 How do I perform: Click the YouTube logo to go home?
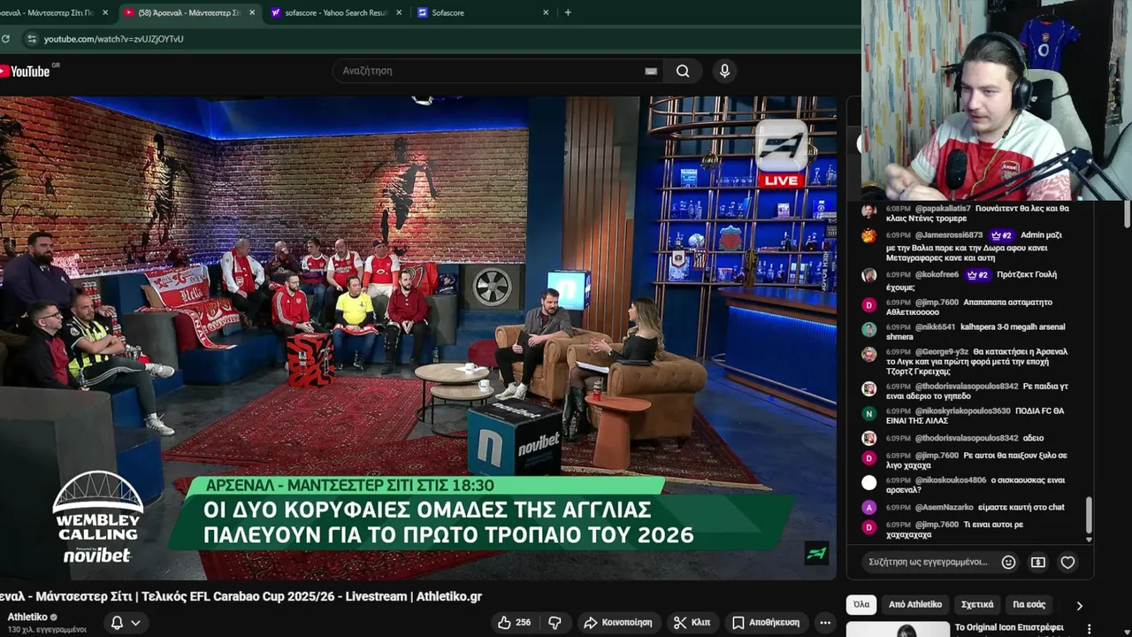tap(27, 71)
